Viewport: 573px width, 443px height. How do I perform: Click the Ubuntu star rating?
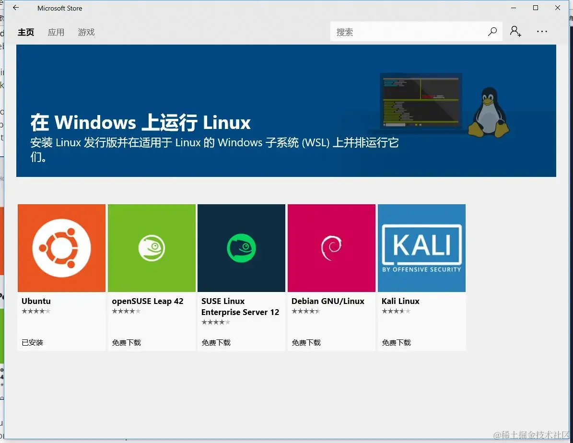(35, 311)
